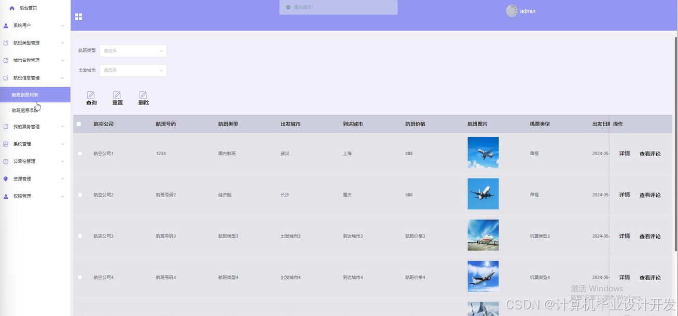Click the icon beside 航班信息管理
The image size is (678, 316).
pyautogui.click(x=6, y=78)
